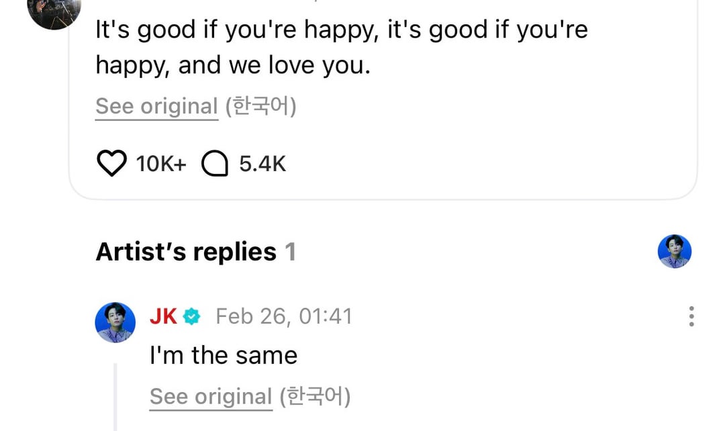This screenshot has height=431, width=725.
Task: Click small artist avatar beside Artist's replies heading
Action: 674,252
